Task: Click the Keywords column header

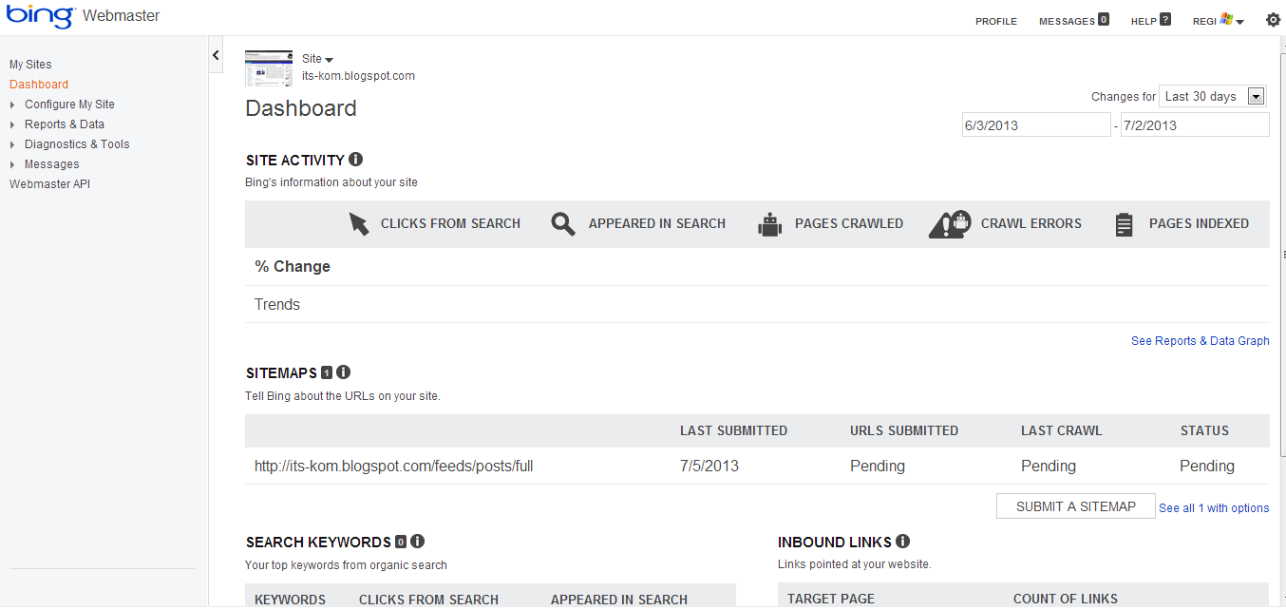Action: click(291, 600)
